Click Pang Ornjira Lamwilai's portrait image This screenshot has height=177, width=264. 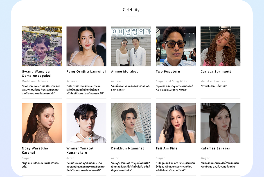point(86,46)
